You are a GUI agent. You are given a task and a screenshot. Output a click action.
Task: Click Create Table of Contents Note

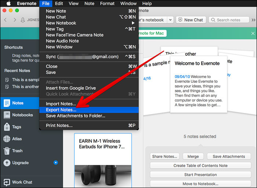click(200, 166)
